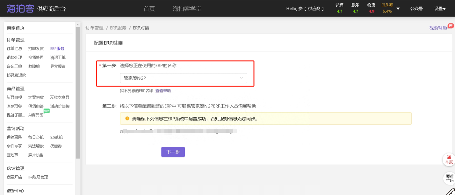Open 无批次商品 page
Viewport: 455px width, 195px height.
pos(60,97)
